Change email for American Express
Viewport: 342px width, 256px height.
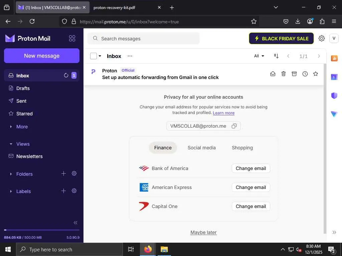point(251,187)
